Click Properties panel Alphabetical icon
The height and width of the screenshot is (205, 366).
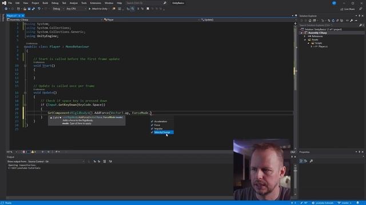[305, 161]
